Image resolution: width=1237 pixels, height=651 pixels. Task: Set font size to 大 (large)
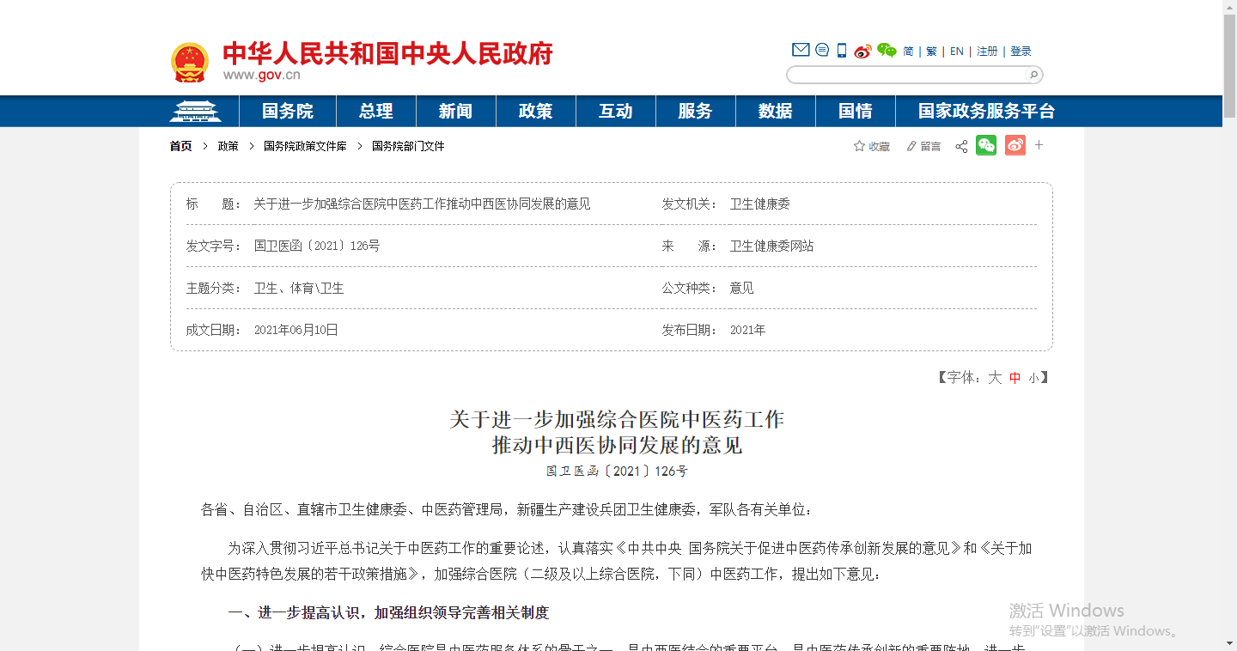pos(995,378)
